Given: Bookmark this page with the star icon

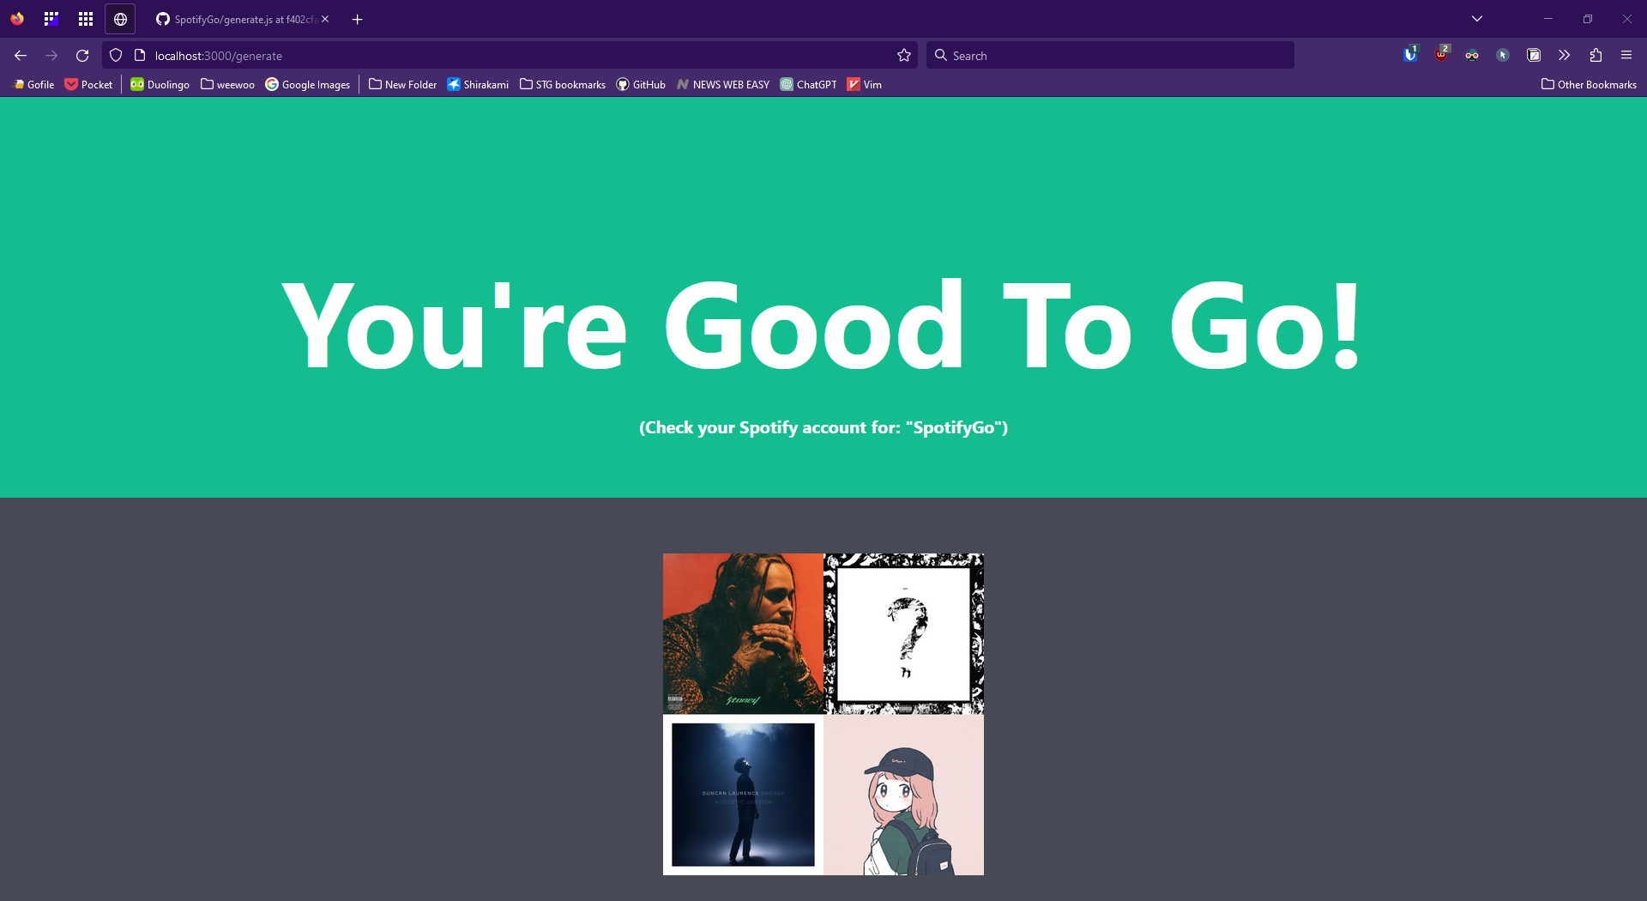Looking at the screenshot, I should click(x=904, y=56).
